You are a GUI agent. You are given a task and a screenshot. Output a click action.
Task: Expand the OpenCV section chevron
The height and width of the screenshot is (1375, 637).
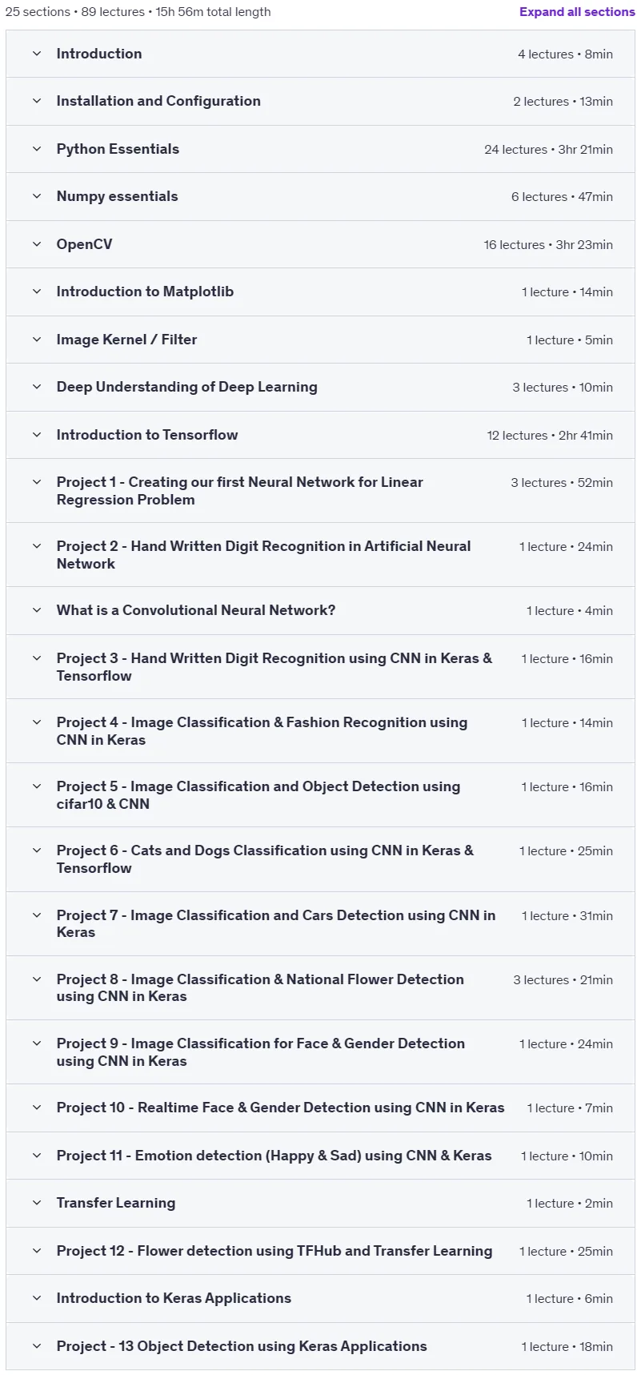[x=37, y=244]
